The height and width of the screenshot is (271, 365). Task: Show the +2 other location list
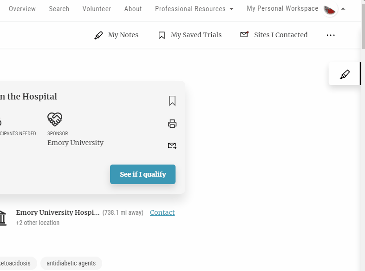tap(38, 223)
